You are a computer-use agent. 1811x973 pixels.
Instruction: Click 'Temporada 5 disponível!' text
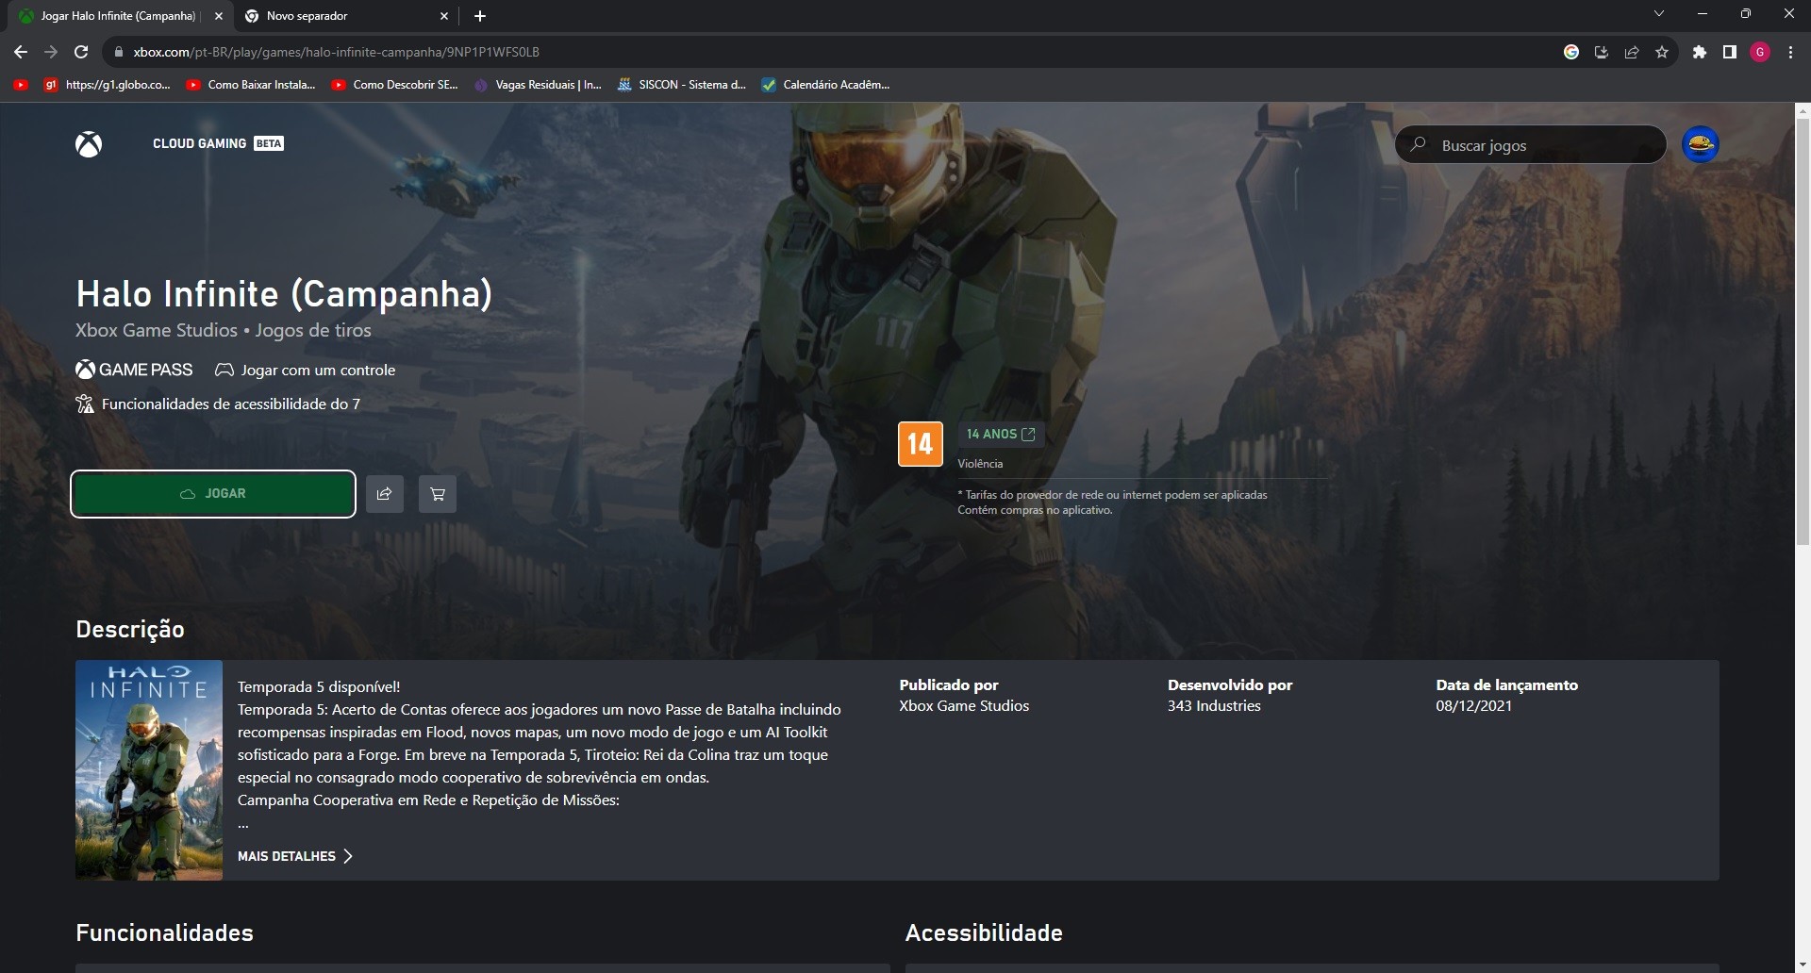coord(319,686)
